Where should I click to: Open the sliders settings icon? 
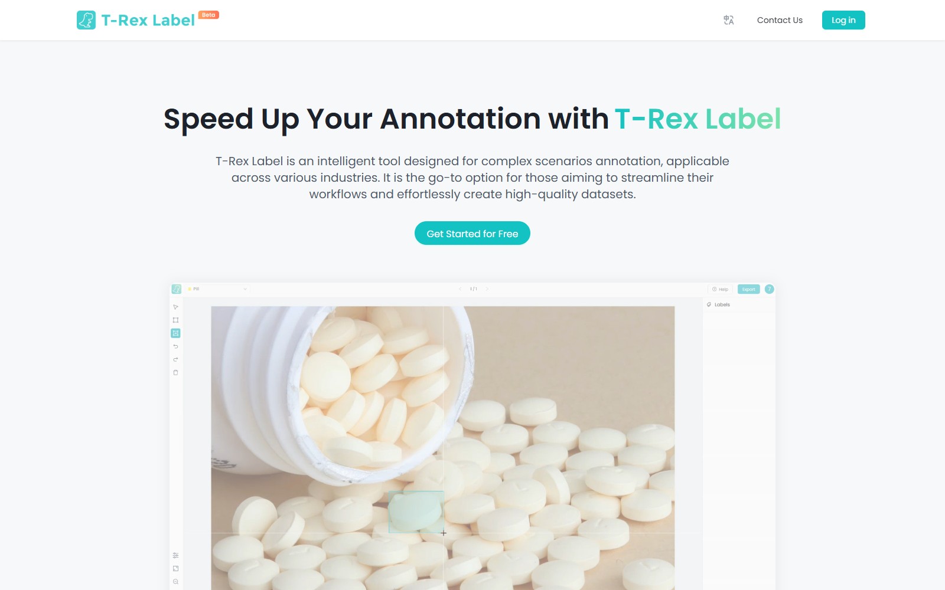[x=175, y=555]
